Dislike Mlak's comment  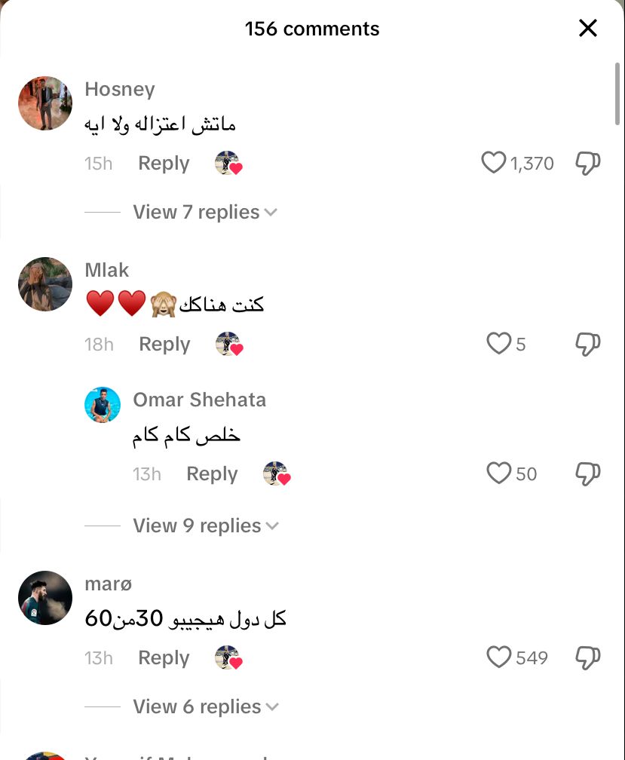(x=588, y=344)
